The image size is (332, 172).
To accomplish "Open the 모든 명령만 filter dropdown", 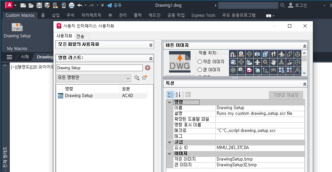I will point(94,78).
